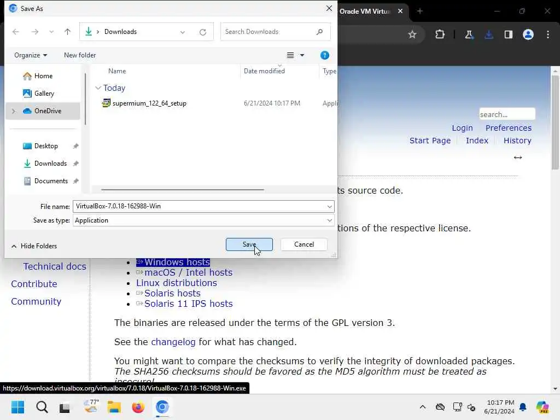Create a New folder
The height and width of the screenshot is (420, 560).
pos(80,55)
